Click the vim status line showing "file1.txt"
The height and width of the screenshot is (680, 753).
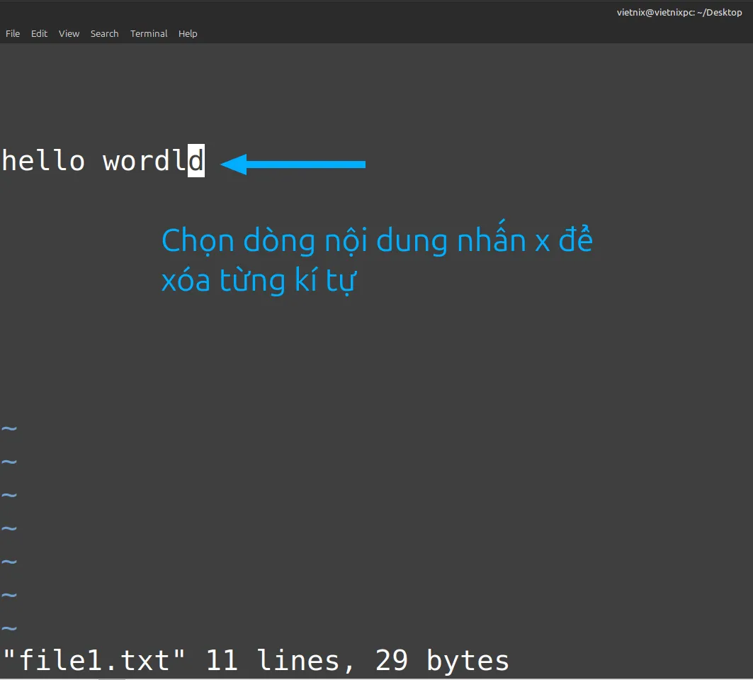(x=256, y=660)
